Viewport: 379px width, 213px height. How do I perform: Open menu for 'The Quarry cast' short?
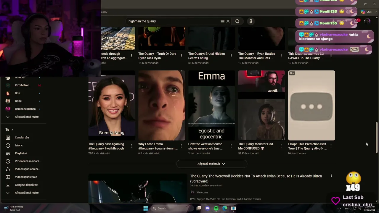point(131,146)
